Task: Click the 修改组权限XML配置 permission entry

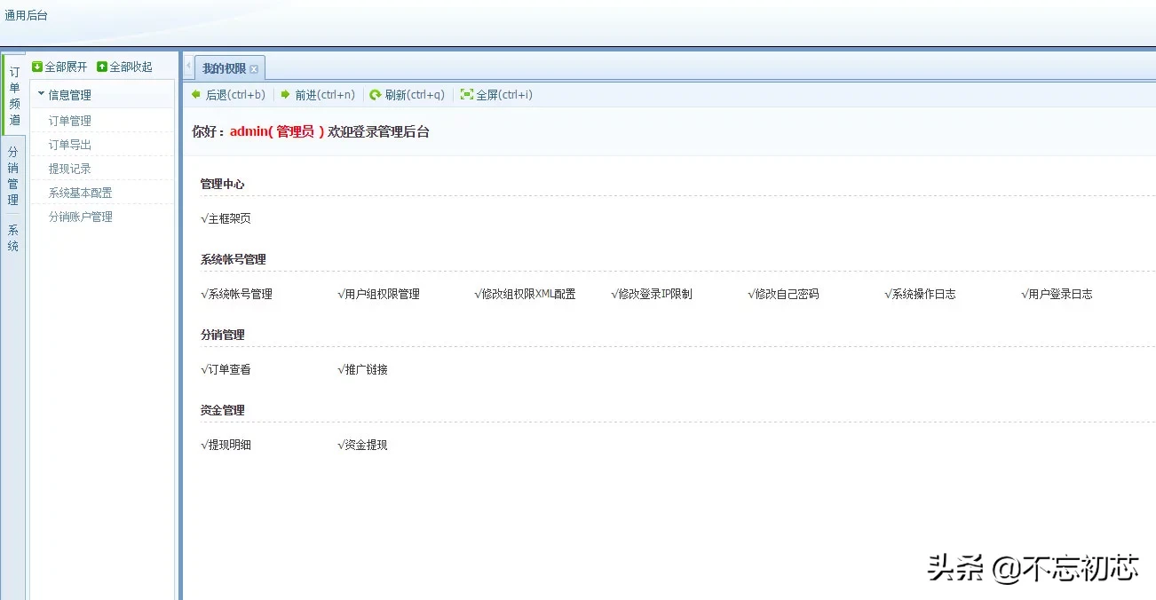Action: 526,294
